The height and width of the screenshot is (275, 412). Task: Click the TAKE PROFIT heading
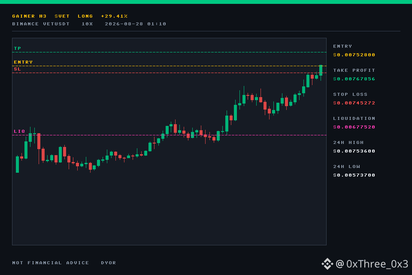point(354,70)
